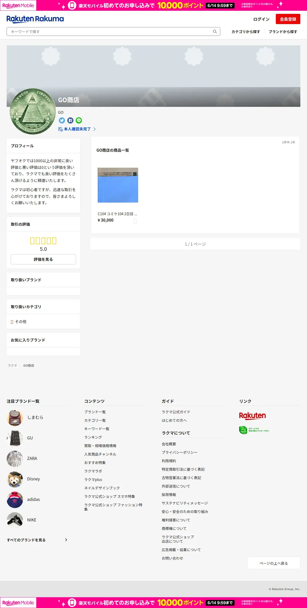Open ラクマ公式ショップ スマホ特集 link

point(109,496)
